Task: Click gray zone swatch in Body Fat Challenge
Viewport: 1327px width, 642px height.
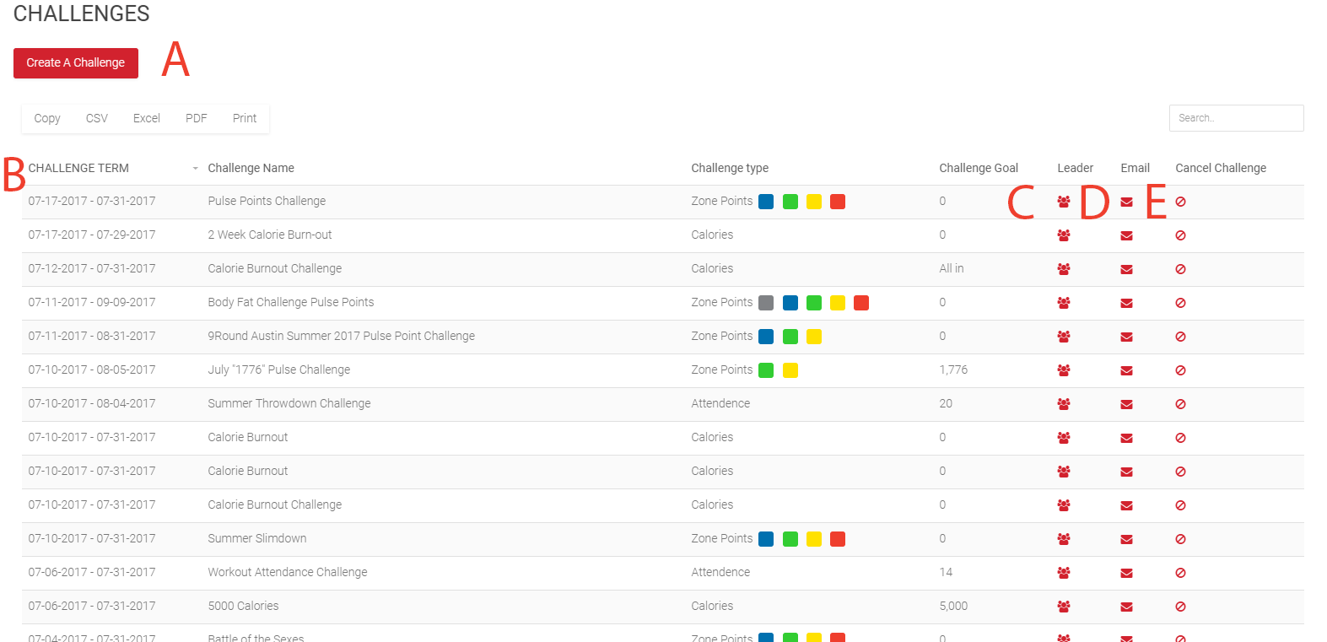Action: coord(766,303)
